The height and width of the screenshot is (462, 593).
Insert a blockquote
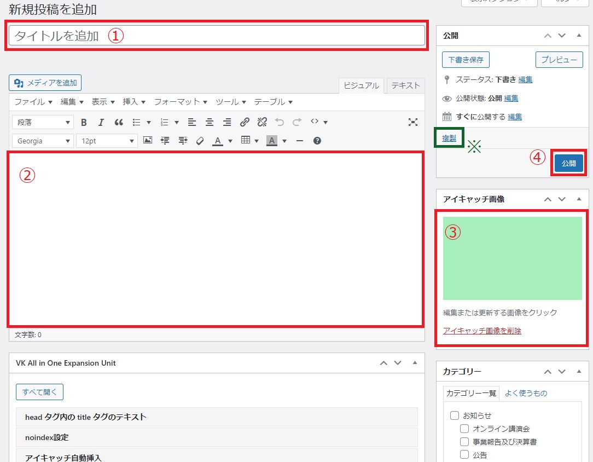[x=119, y=122]
